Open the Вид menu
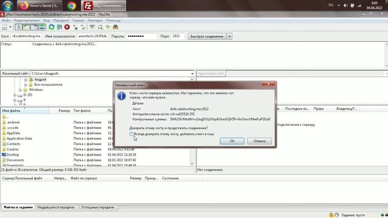 [46, 20]
